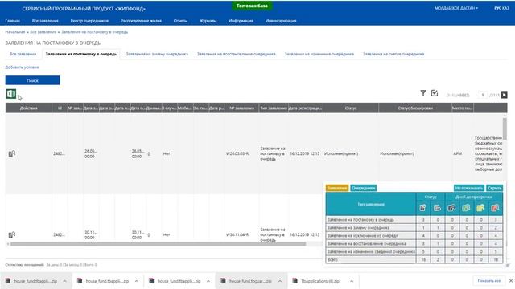
Task: Click the Всего row in the widget
Action: point(414,259)
